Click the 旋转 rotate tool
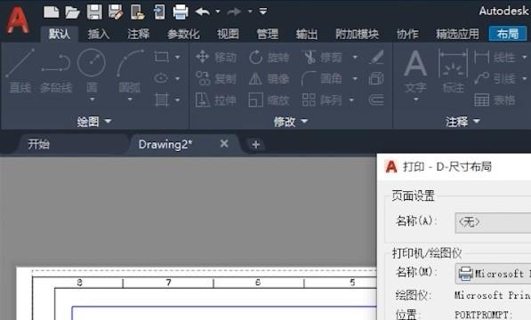This screenshot has height=320, width=531. pos(270,57)
